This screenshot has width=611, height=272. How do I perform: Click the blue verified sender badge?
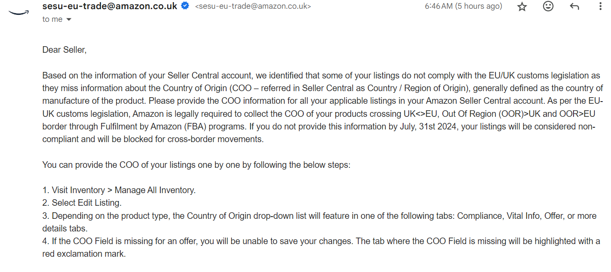[x=185, y=6]
